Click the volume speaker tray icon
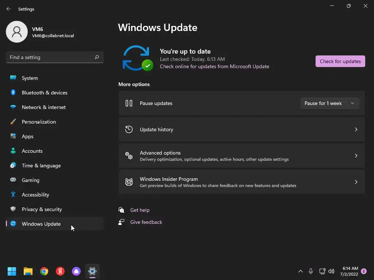 (331, 271)
